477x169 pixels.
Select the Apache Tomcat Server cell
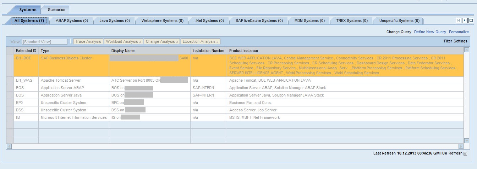click(x=73, y=80)
